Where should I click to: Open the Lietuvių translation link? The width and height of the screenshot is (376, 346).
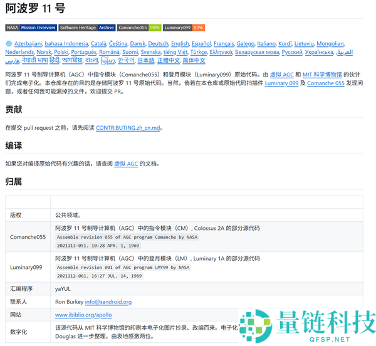pos(304,44)
